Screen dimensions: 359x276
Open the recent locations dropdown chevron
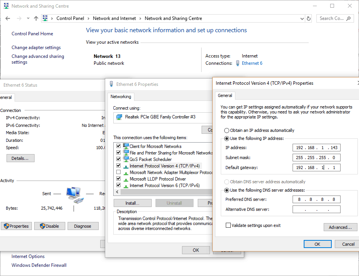click(28, 18)
